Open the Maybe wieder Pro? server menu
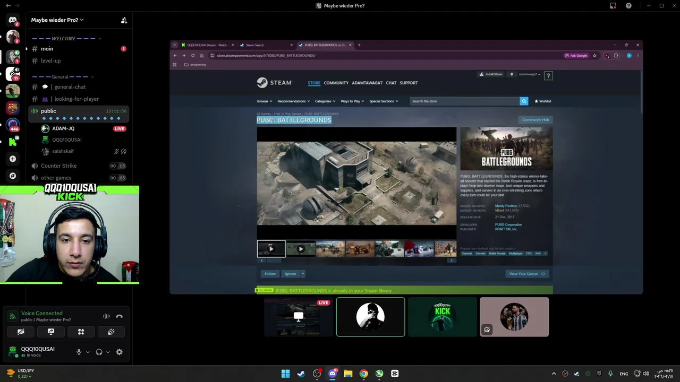The height and width of the screenshot is (382, 680). 57,20
